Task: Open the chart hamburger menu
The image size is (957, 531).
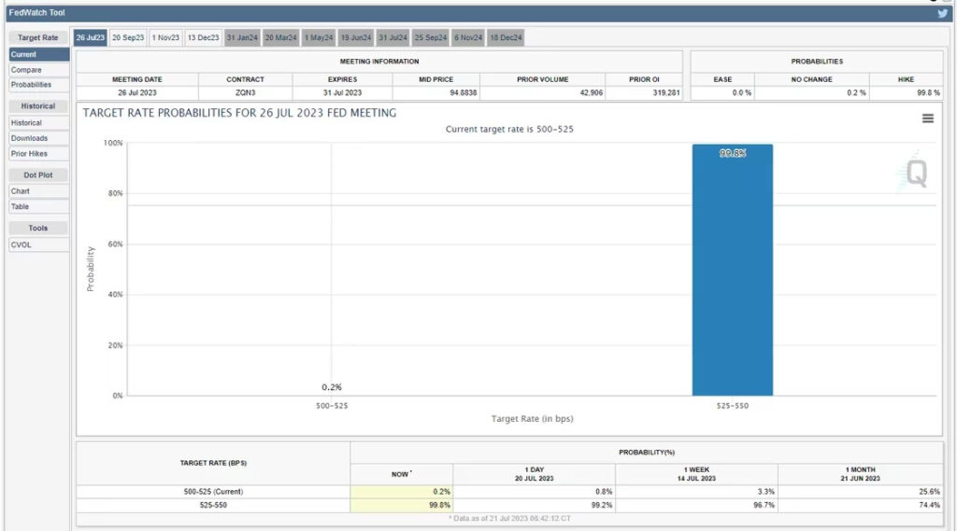Action: point(928,119)
